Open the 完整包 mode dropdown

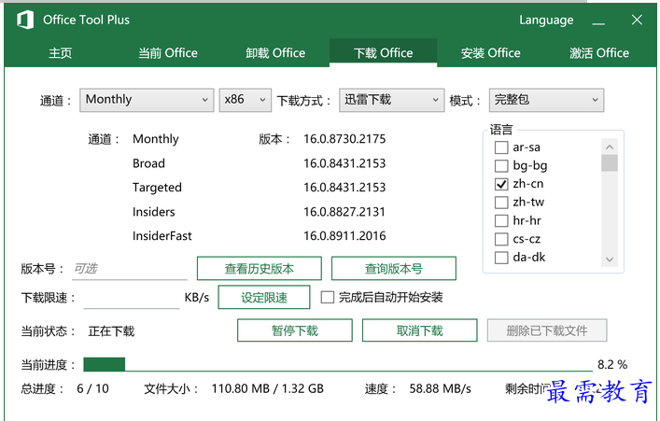546,100
